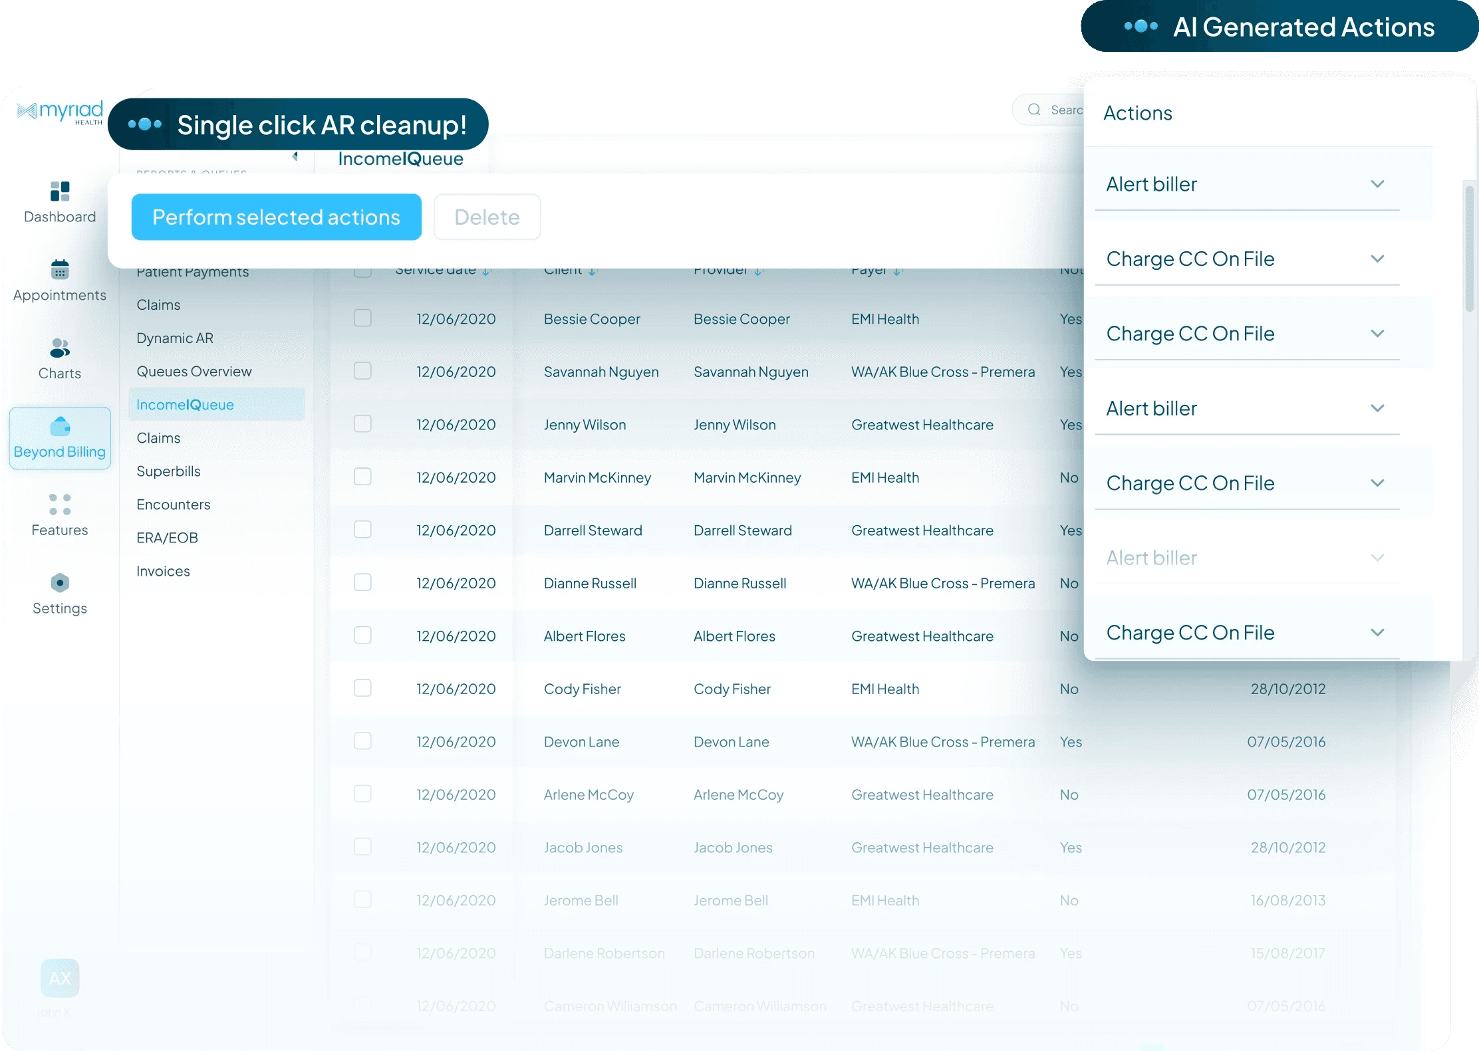Open the Features dots icon
The image size is (1479, 1051).
point(60,505)
